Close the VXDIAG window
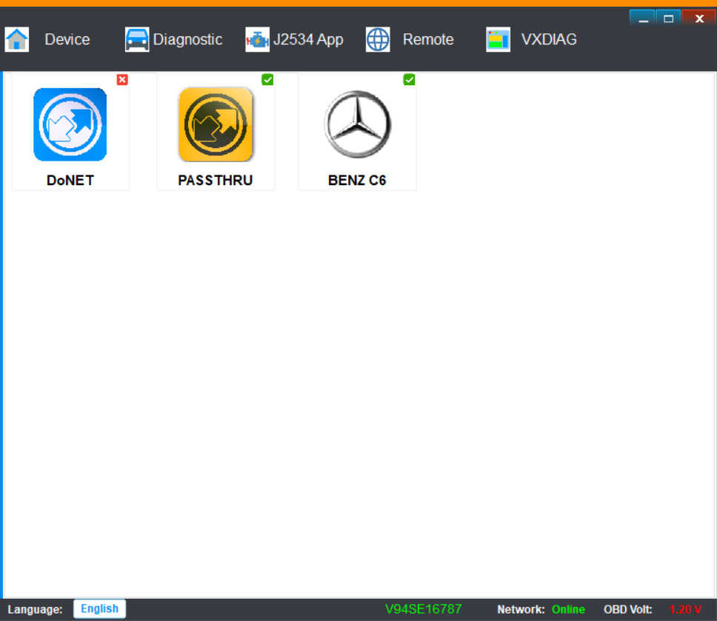This screenshot has height=621, width=717. pyautogui.click(x=698, y=18)
